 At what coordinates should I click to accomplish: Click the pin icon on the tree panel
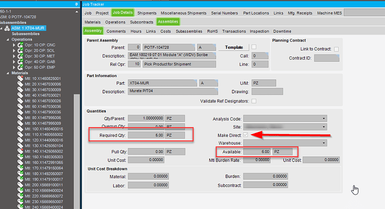[x=76, y=4]
